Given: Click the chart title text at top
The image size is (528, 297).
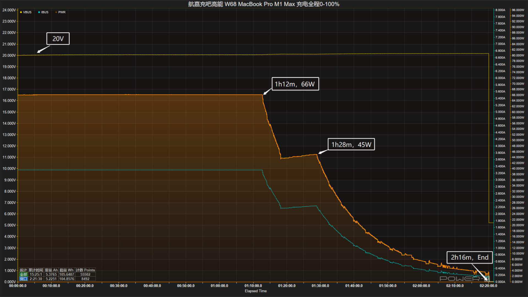Looking at the screenshot, I should 264,4.
